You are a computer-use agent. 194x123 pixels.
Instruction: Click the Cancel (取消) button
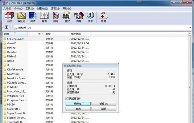click(78, 109)
